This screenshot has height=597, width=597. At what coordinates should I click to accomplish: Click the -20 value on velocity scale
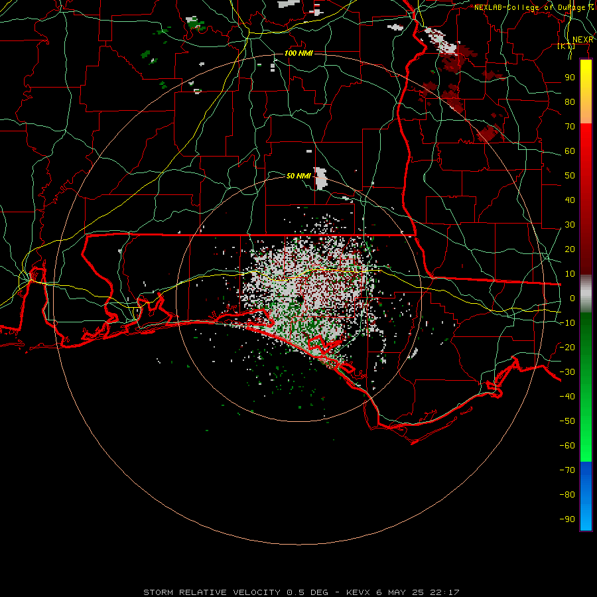click(x=567, y=348)
